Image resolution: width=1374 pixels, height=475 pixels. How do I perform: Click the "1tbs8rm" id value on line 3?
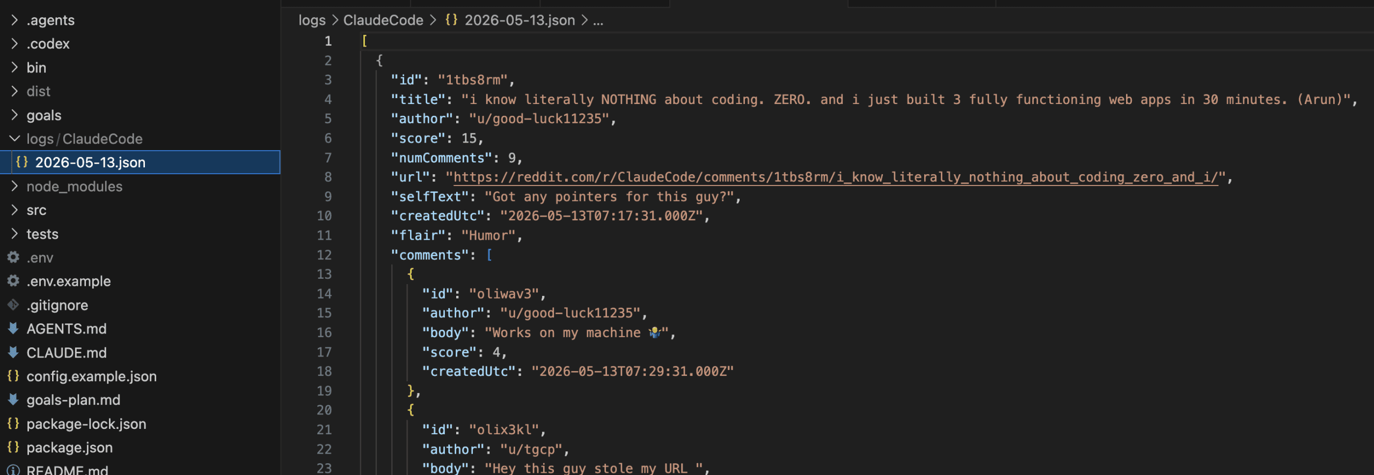(473, 80)
